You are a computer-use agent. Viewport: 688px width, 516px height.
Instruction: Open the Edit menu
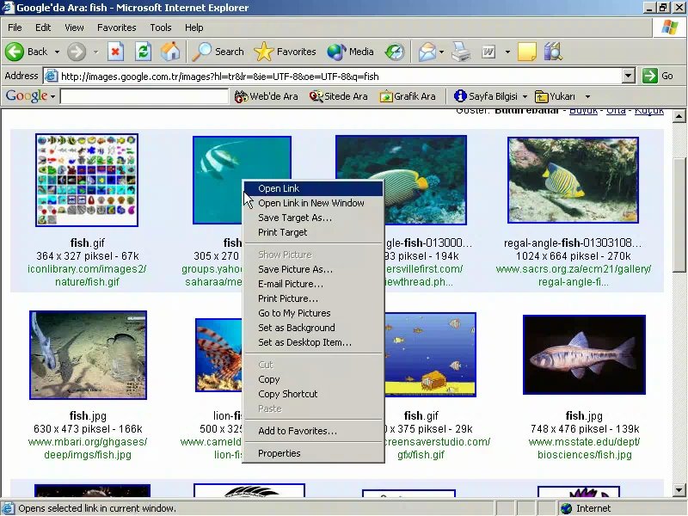pos(43,28)
